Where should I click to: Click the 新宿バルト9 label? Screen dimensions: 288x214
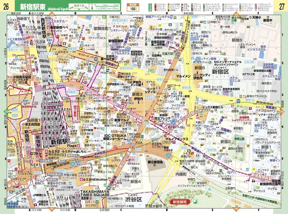[168, 149]
